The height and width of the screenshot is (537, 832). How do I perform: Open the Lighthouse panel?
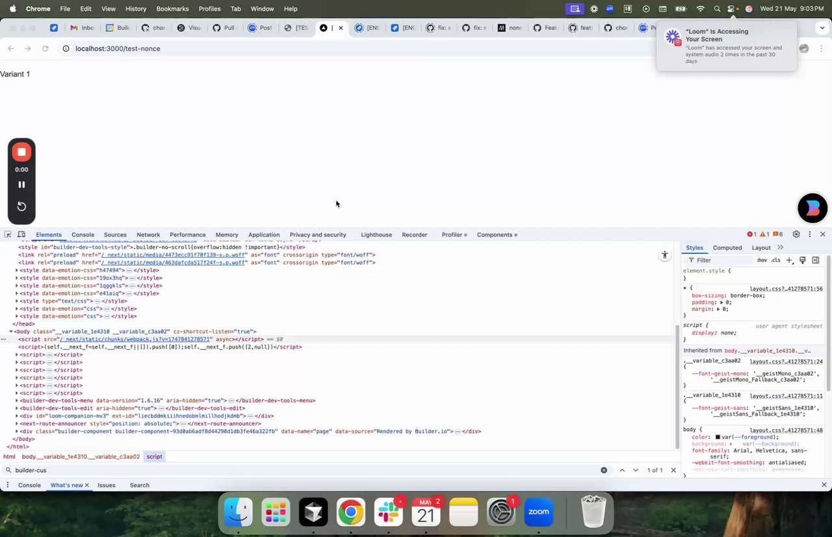coord(376,234)
